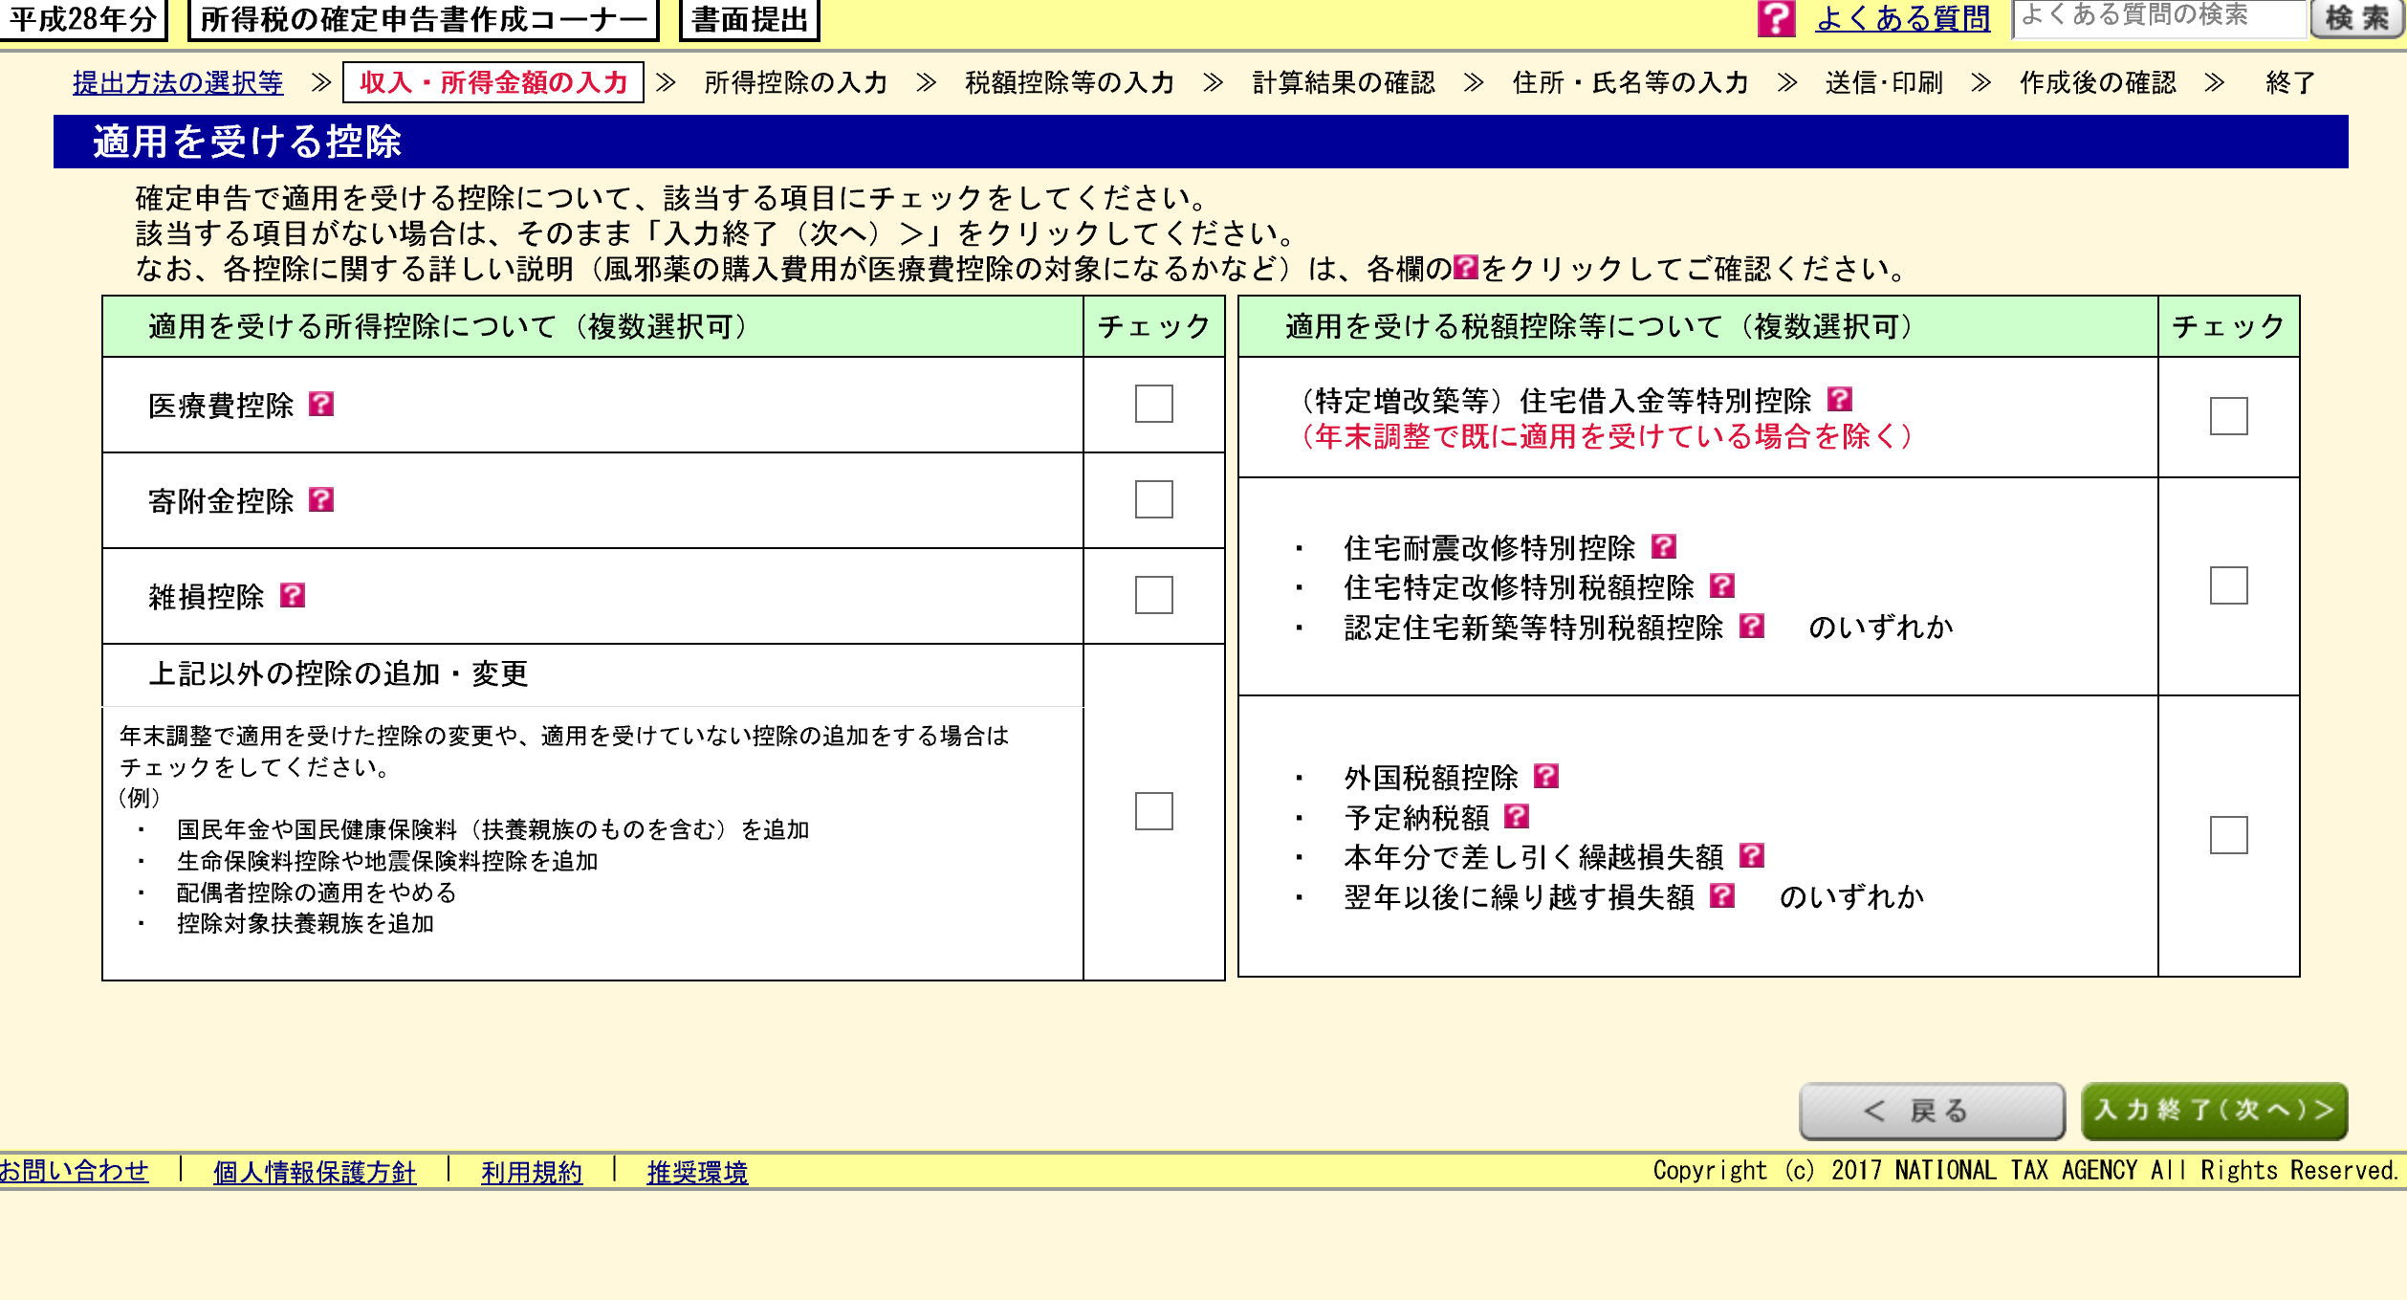Select 収入・所得金額の入力 step

pos(493,83)
